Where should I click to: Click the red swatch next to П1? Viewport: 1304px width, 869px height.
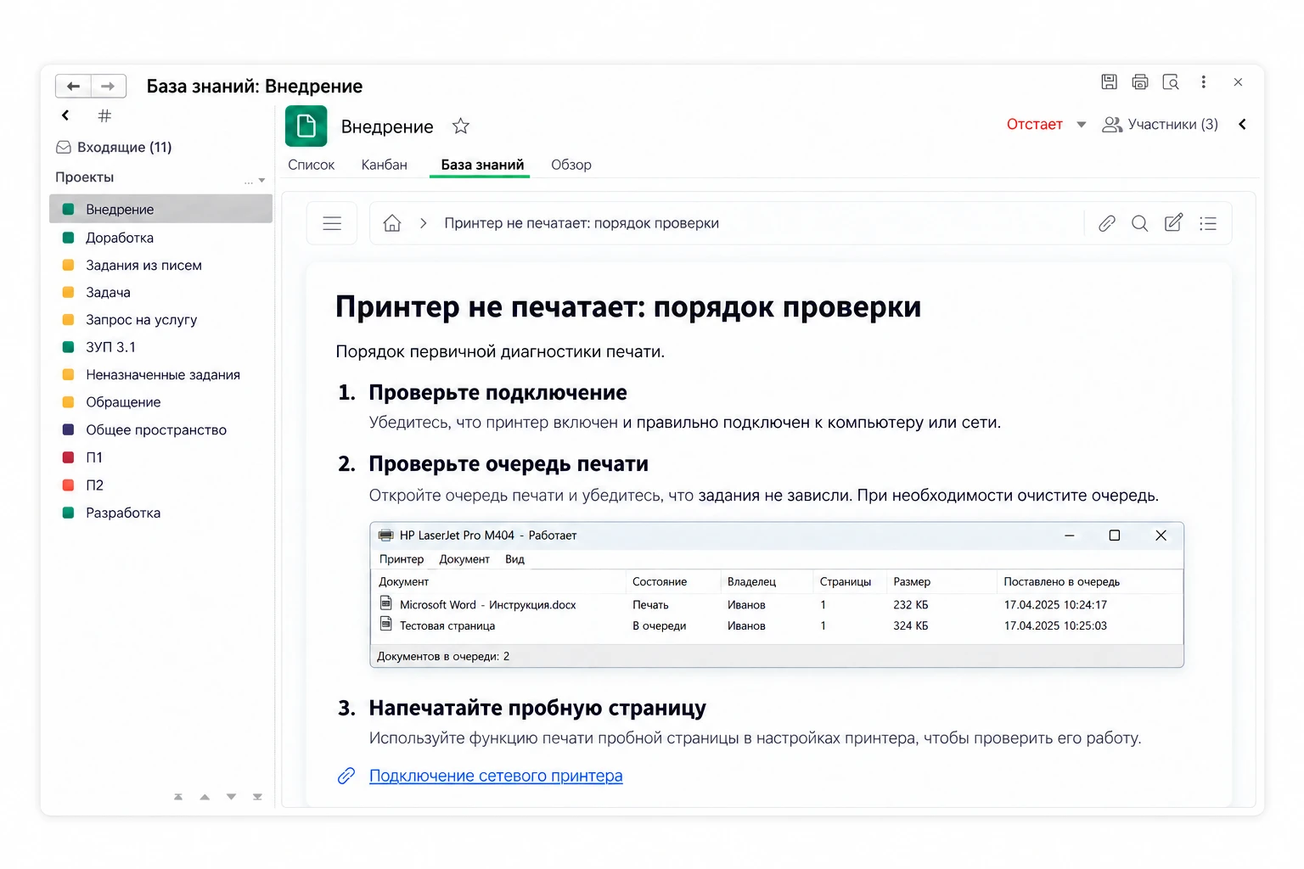68,457
